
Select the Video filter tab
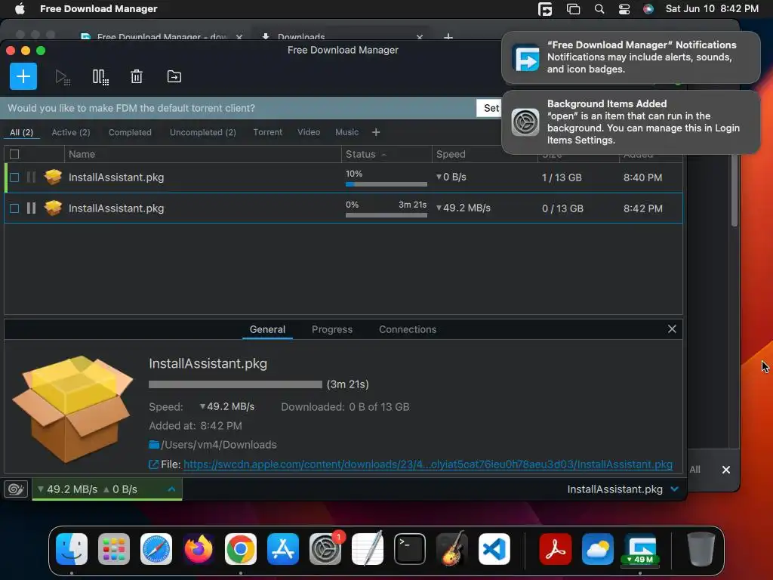click(309, 132)
